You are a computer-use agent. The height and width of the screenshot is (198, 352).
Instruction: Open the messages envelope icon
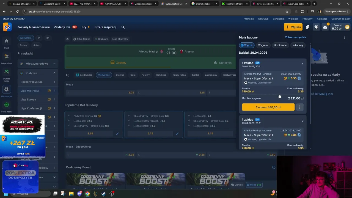tap(325, 27)
